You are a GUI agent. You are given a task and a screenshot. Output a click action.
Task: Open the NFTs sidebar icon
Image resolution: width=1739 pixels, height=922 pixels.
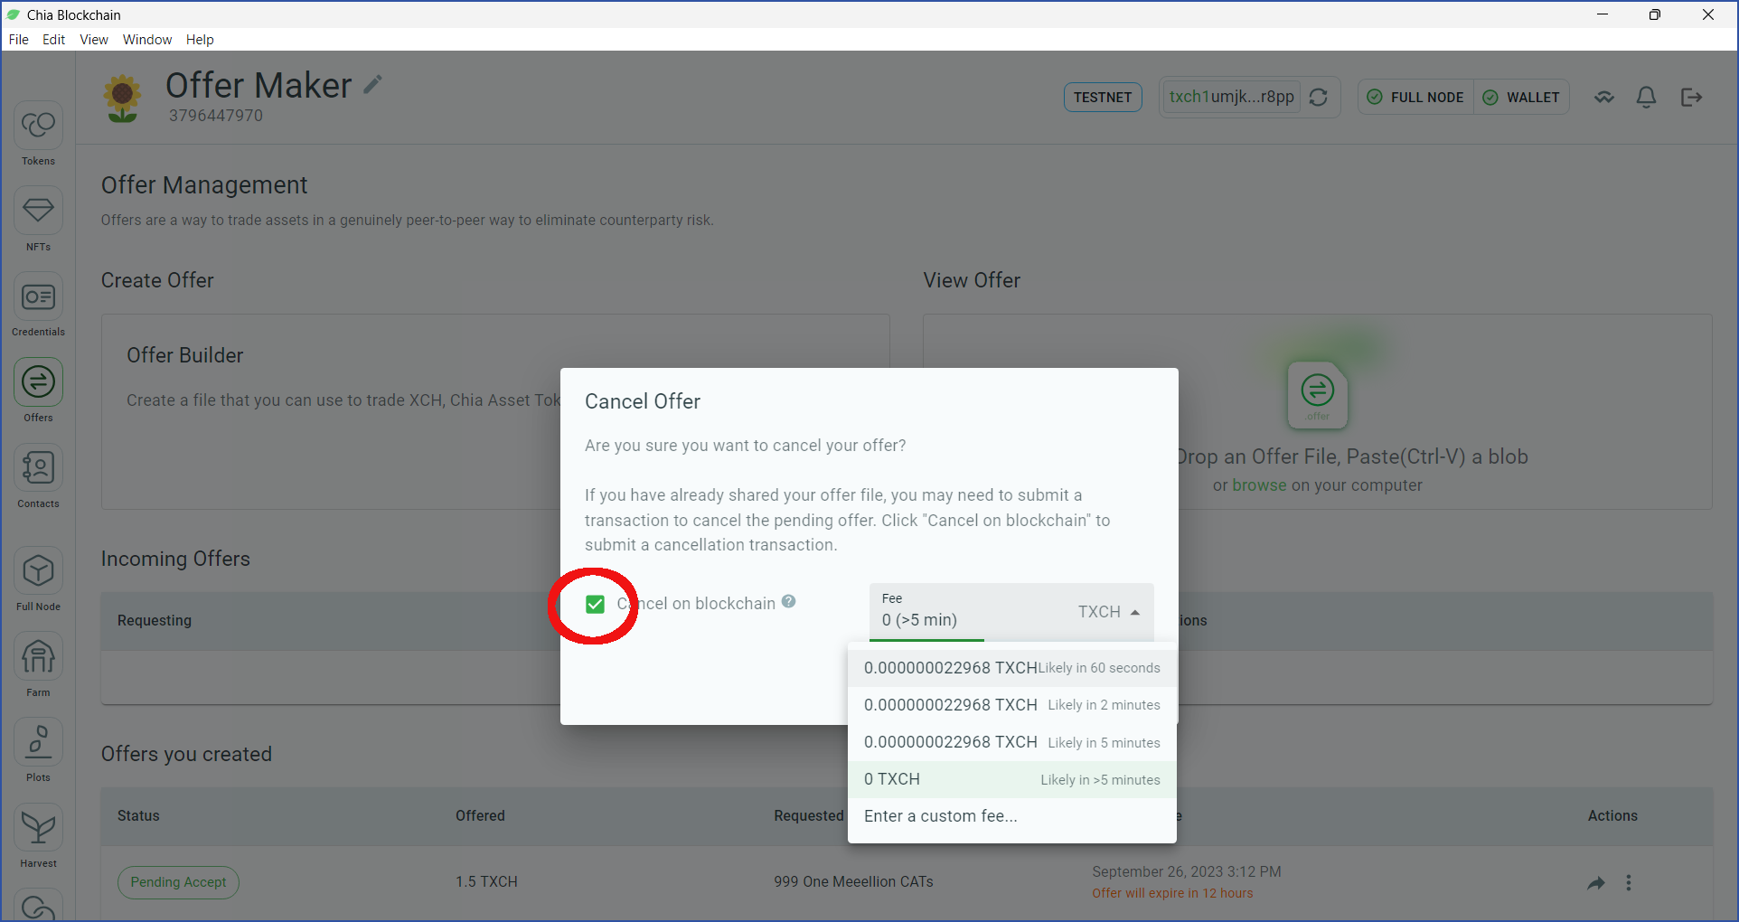click(x=38, y=211)
